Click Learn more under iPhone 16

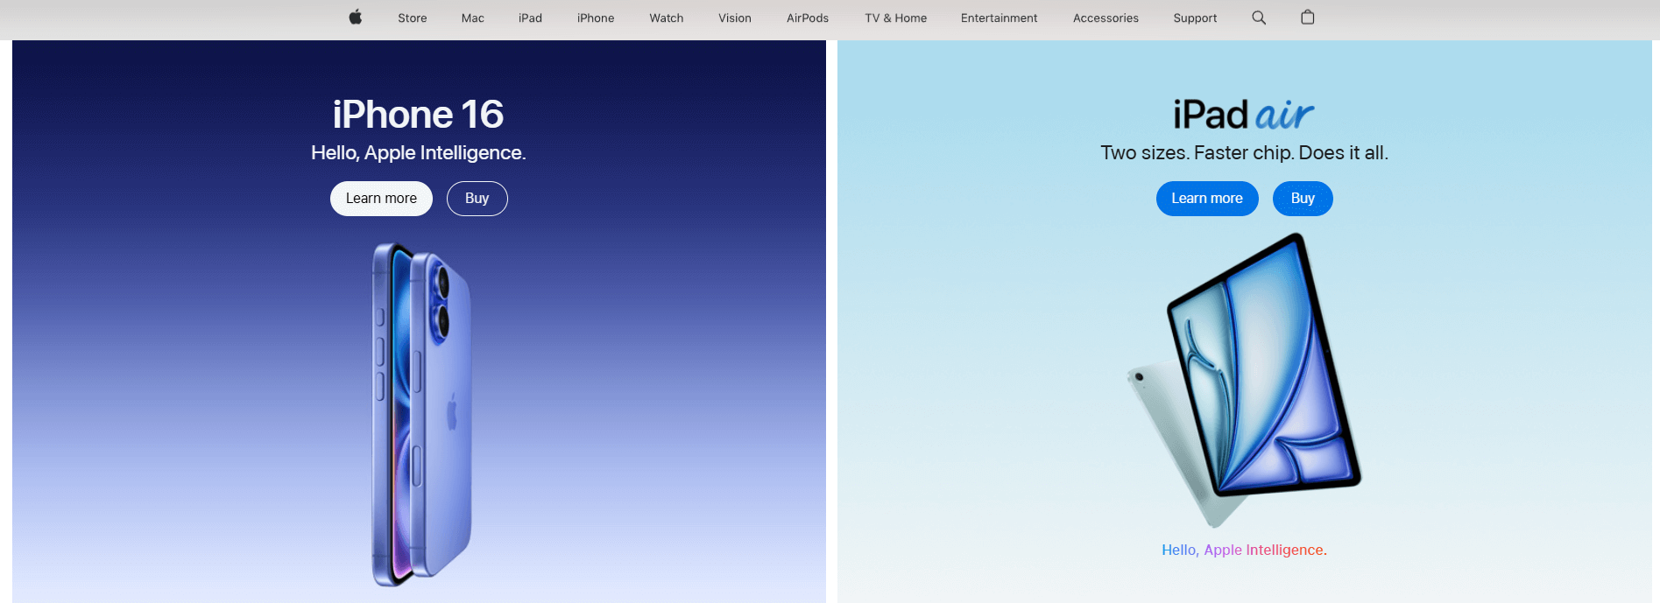click(381, 199)
